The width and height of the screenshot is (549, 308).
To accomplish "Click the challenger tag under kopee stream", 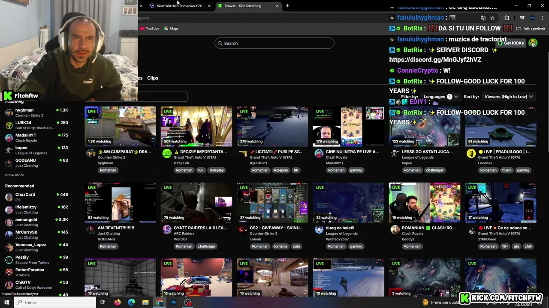I will click(x=434, y=170).
